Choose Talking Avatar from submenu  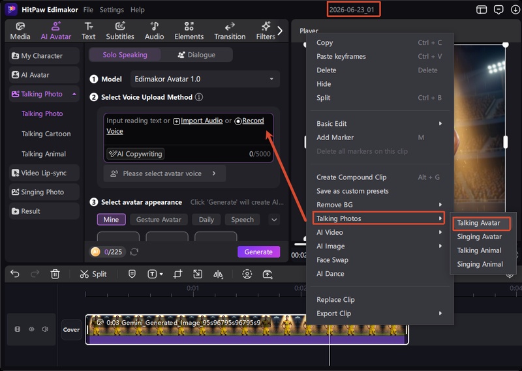[x=482, y=223]
